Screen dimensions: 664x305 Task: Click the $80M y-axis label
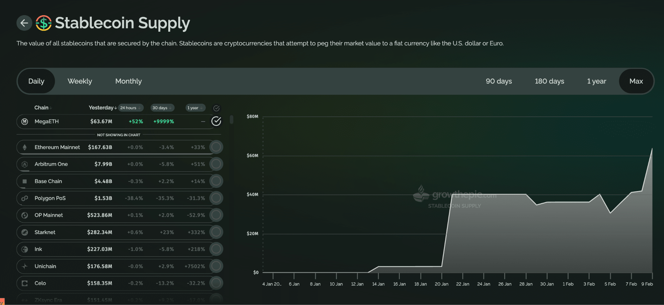click(253, 116)
